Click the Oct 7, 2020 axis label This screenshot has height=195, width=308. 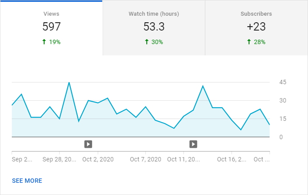pyautogui.click(x=145, y=159)
